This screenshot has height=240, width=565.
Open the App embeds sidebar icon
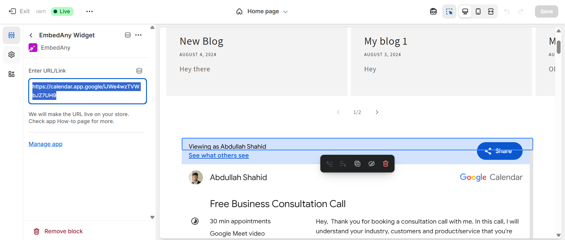pos(11,74)
